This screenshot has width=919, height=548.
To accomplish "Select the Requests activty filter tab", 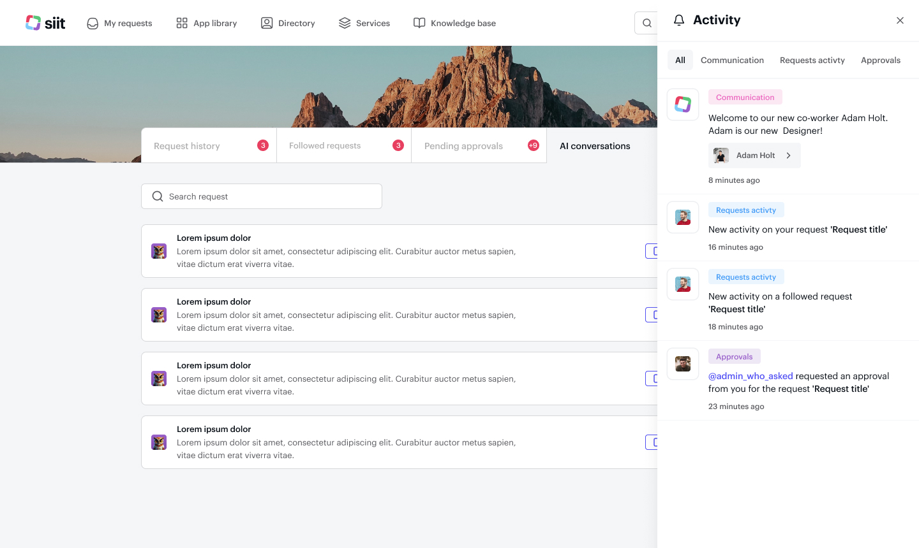I will pos(812,60).
